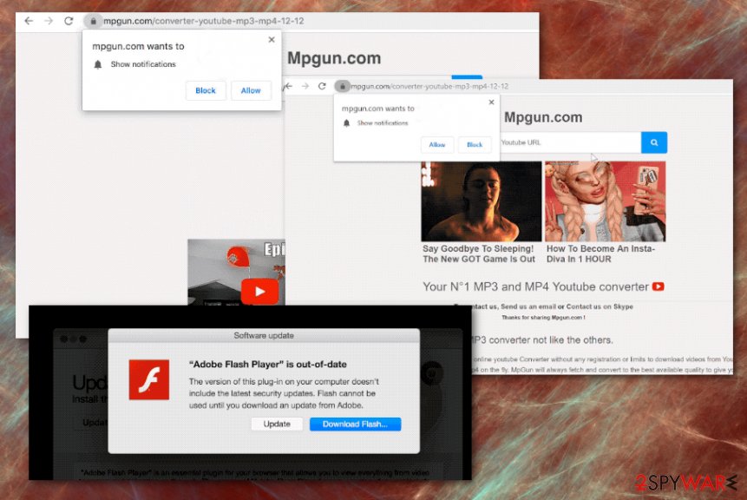
Task: Click the Mpgun.com heading in the left window
Action: tap(334, 58)
